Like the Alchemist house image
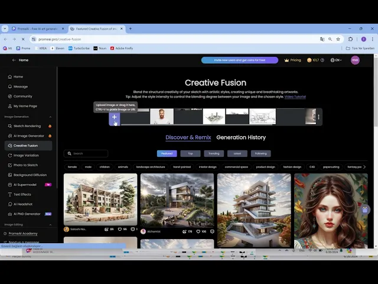378x284 pixels. click(198, 231)
